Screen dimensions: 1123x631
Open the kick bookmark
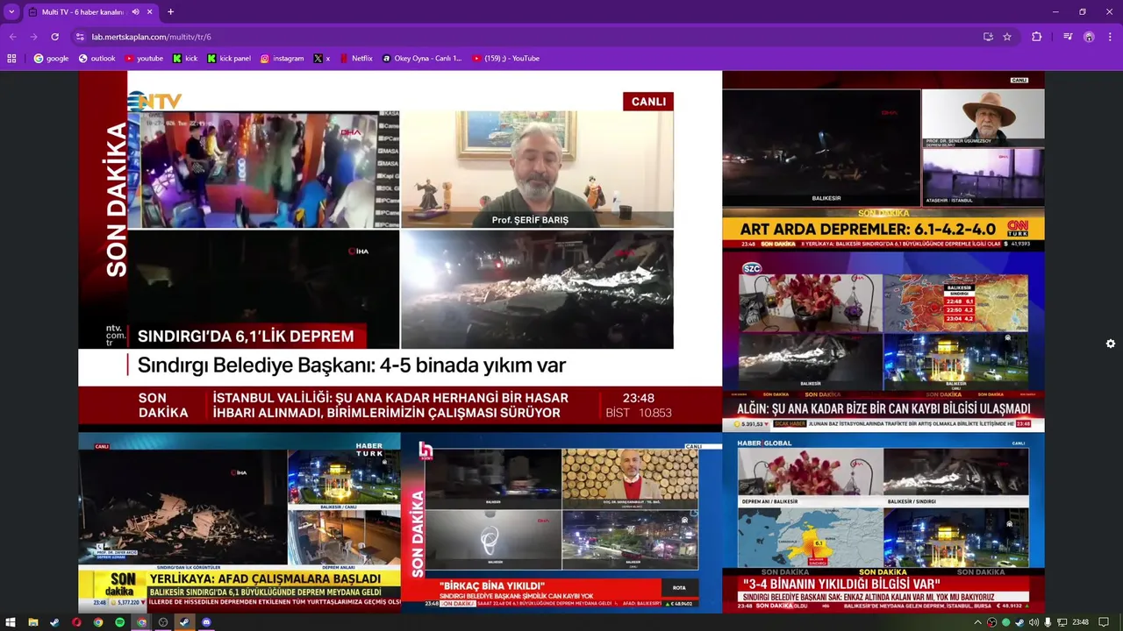(x=185, y=59)
